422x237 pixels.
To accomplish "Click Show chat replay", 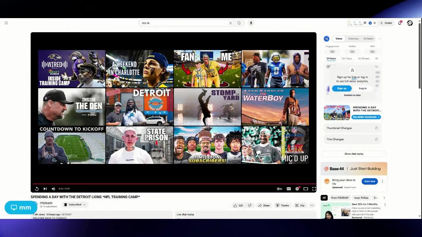I will 354,154.
